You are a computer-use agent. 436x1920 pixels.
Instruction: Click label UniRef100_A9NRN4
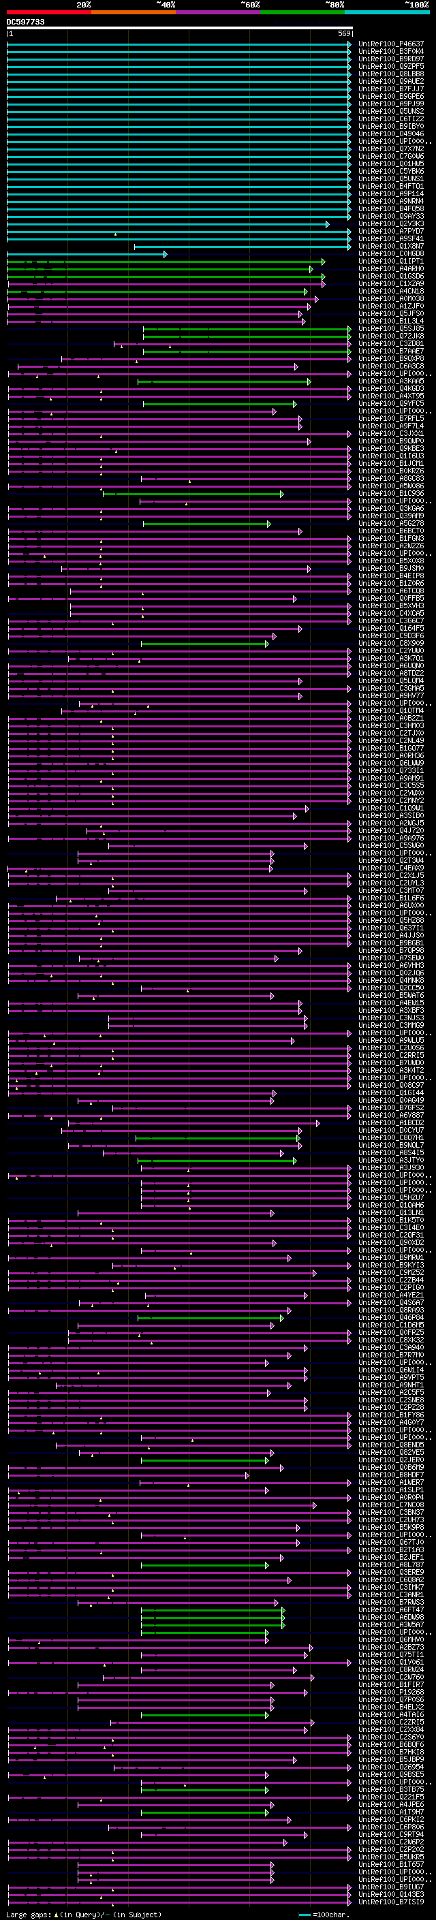[391, 201]
